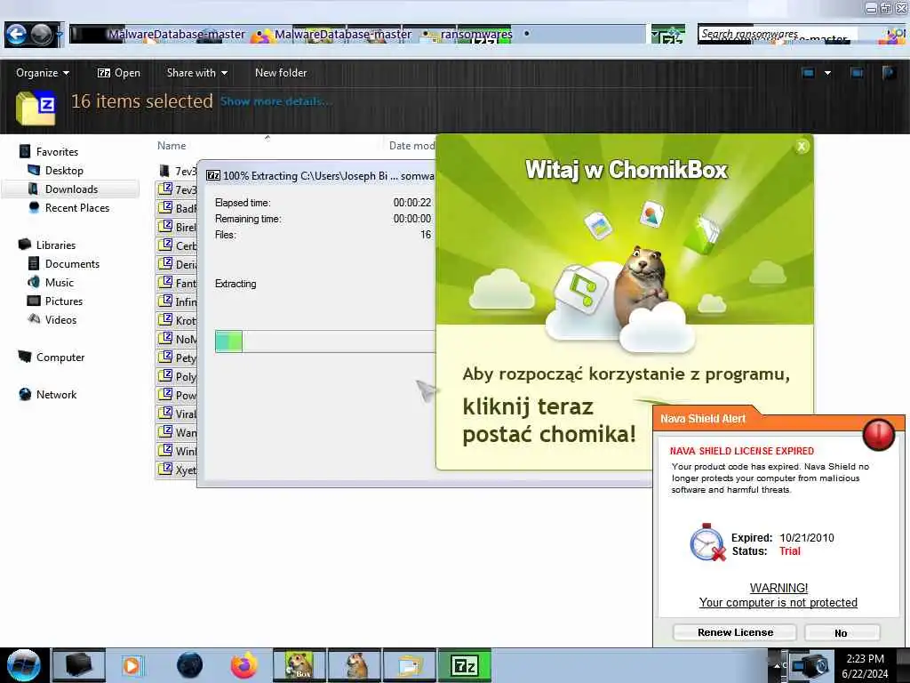Image resolution: width=910 pixels, height=683 pixels.
Task: Select the Pow archive file icon
Action: [x=165, y=395]
